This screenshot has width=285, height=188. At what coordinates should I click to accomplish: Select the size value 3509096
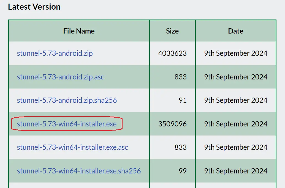point(172,124)
